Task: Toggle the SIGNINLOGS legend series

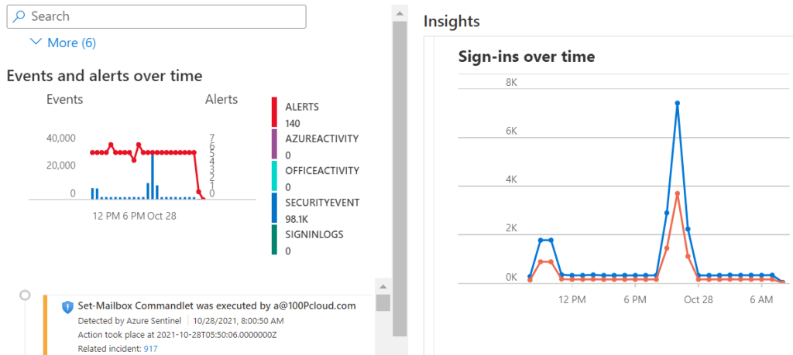Action: (314, 234)
